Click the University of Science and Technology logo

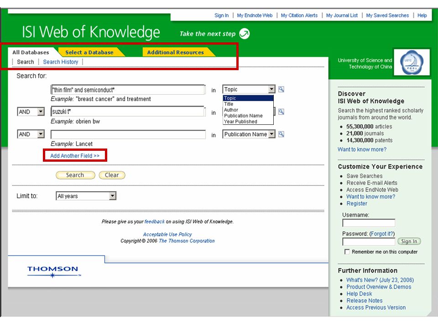point(412,62)
